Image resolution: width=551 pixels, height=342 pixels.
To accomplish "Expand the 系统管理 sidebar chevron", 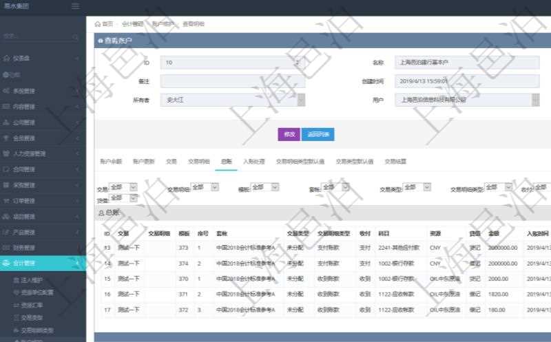I will (x=77, y=91).
